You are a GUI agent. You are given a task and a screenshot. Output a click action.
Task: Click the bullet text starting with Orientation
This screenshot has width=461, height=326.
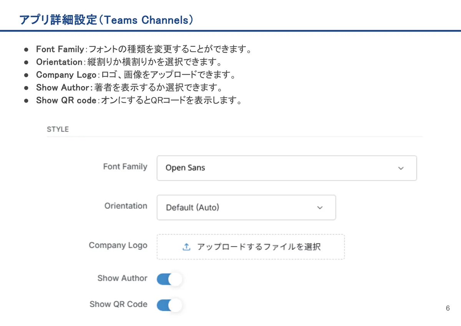pyautogui.click(x=129, y=62)
